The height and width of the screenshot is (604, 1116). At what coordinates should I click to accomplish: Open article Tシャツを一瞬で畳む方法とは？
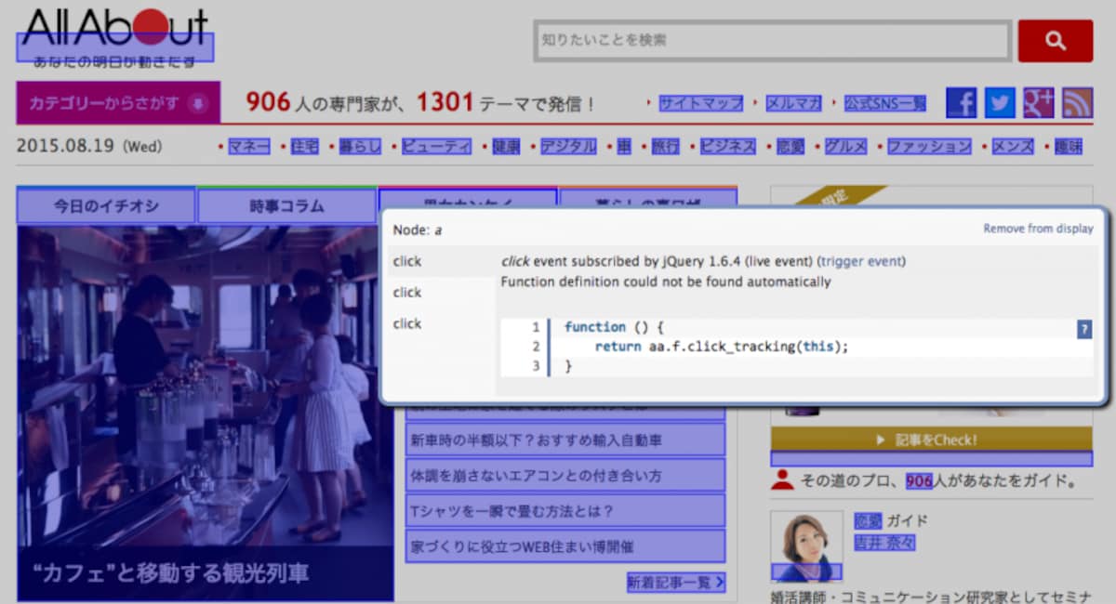(x=565, y=510)
